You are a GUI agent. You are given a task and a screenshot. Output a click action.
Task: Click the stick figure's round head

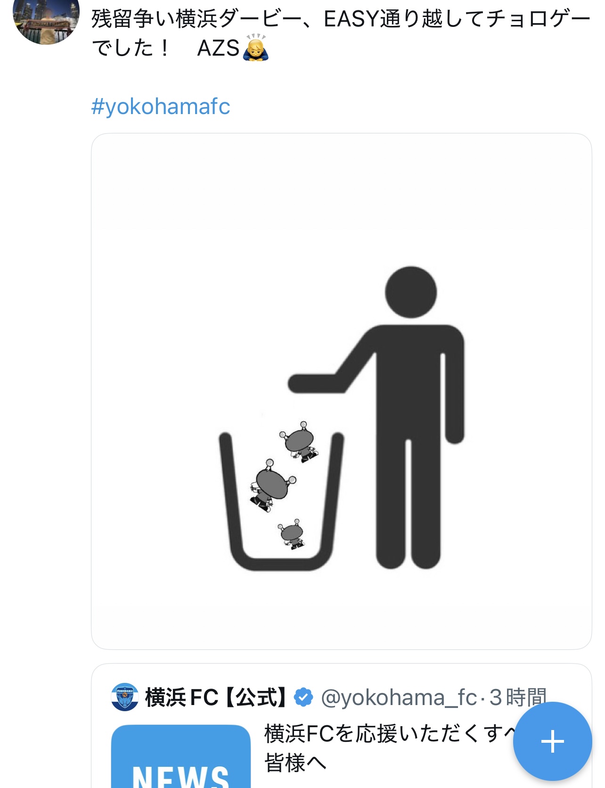411,292
